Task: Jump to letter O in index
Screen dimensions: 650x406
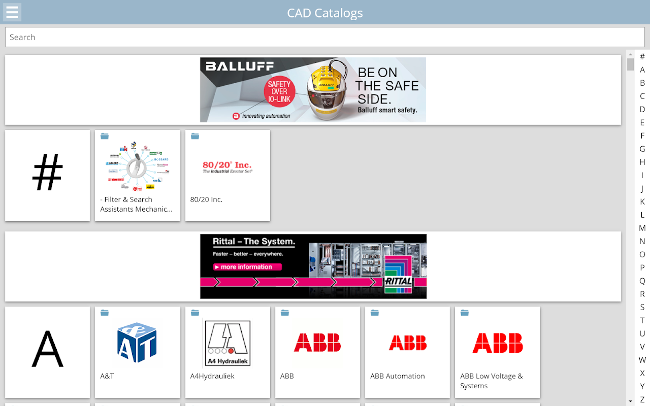Action: pos(642,254)
